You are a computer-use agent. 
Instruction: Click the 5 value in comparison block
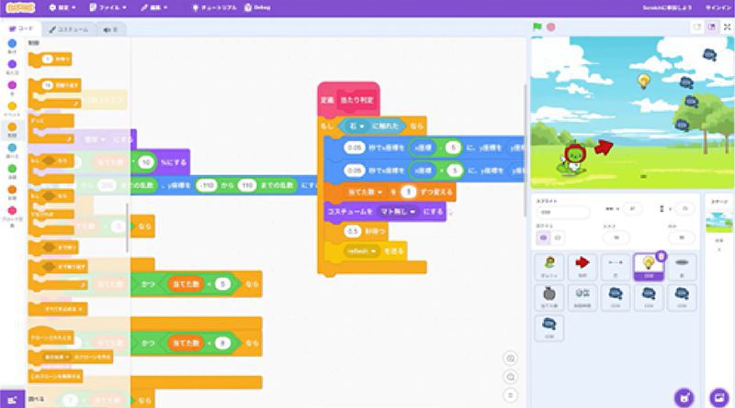pos(222,284)
